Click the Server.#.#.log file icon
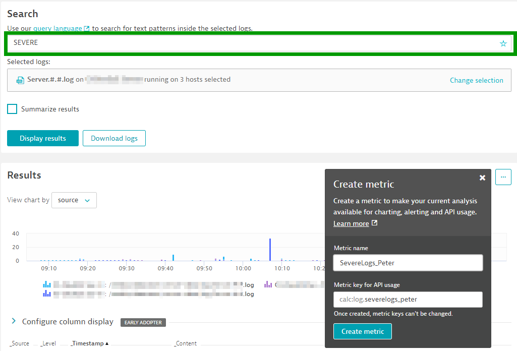517x351 pixels. 20,80
